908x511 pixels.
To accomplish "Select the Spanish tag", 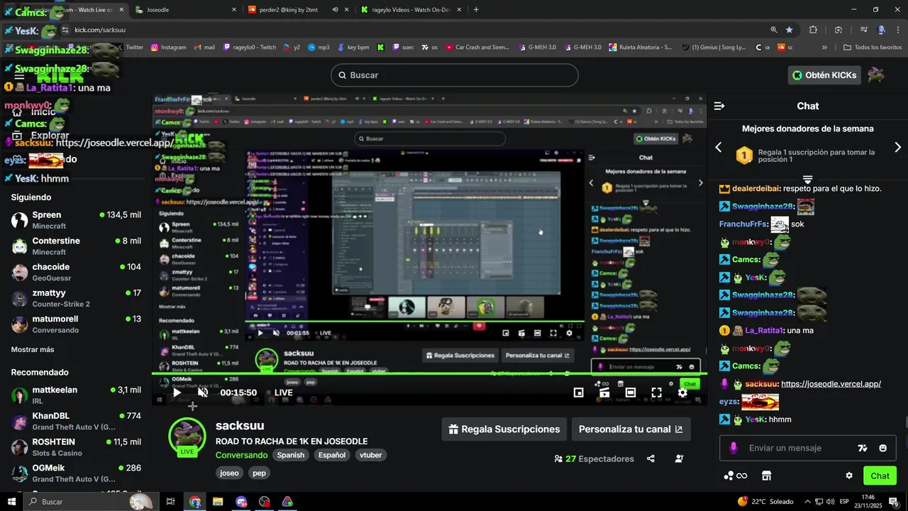I will click(291, 455).
